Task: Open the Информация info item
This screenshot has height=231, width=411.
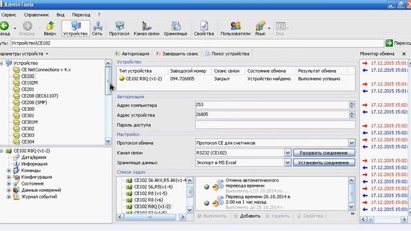Action: click(x=34, y=164)
